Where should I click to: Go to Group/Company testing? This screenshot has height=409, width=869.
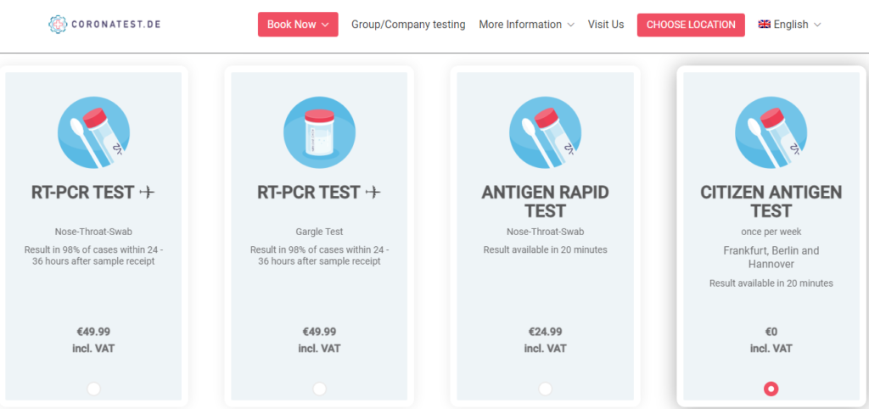pyautogui.click(x=408, y=25)
